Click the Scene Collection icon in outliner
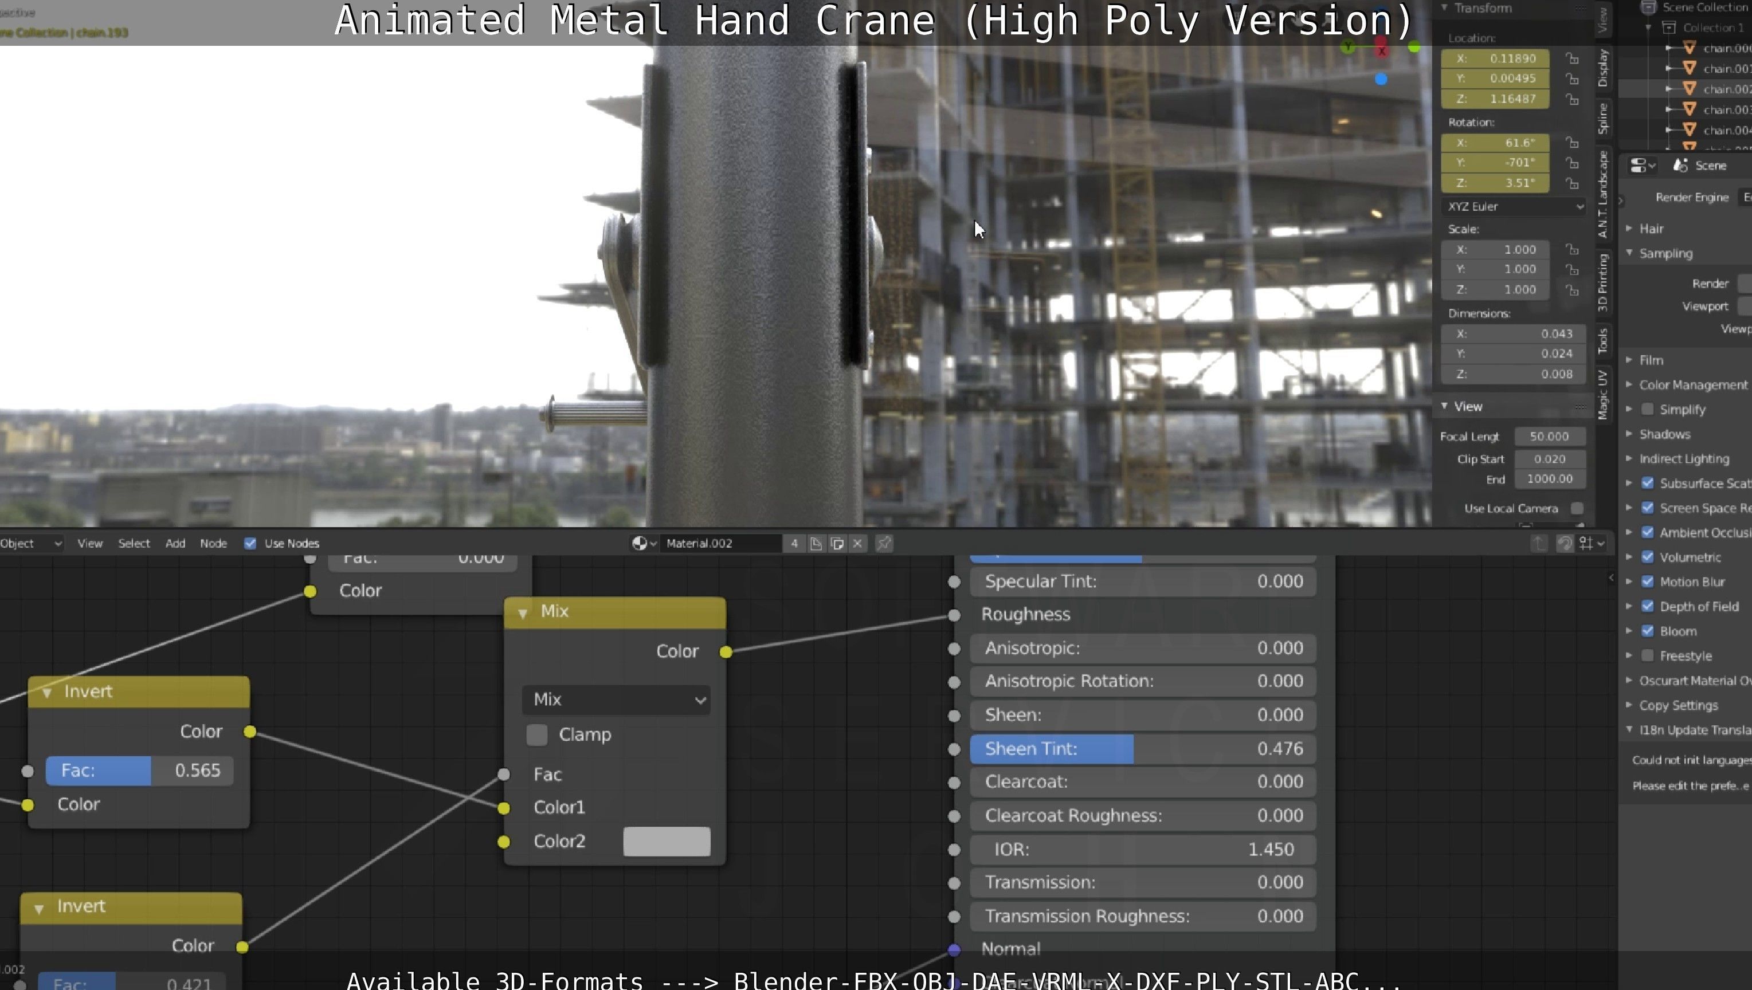1752x990 pixels. (1648, 7)
